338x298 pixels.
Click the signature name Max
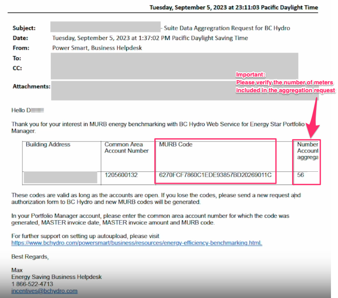click(x=16, y=270)
